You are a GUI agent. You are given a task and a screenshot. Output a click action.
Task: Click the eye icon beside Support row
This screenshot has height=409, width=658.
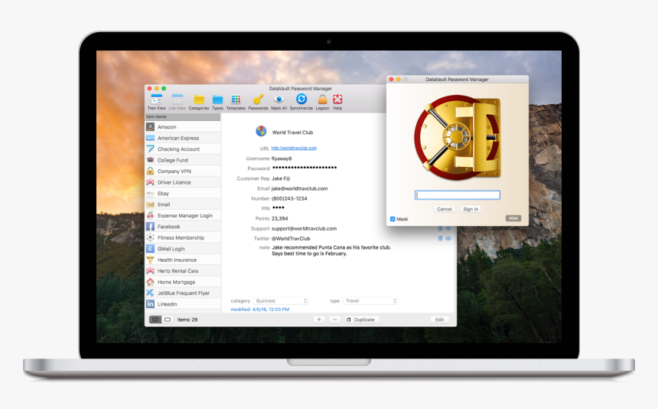(448, 228)
